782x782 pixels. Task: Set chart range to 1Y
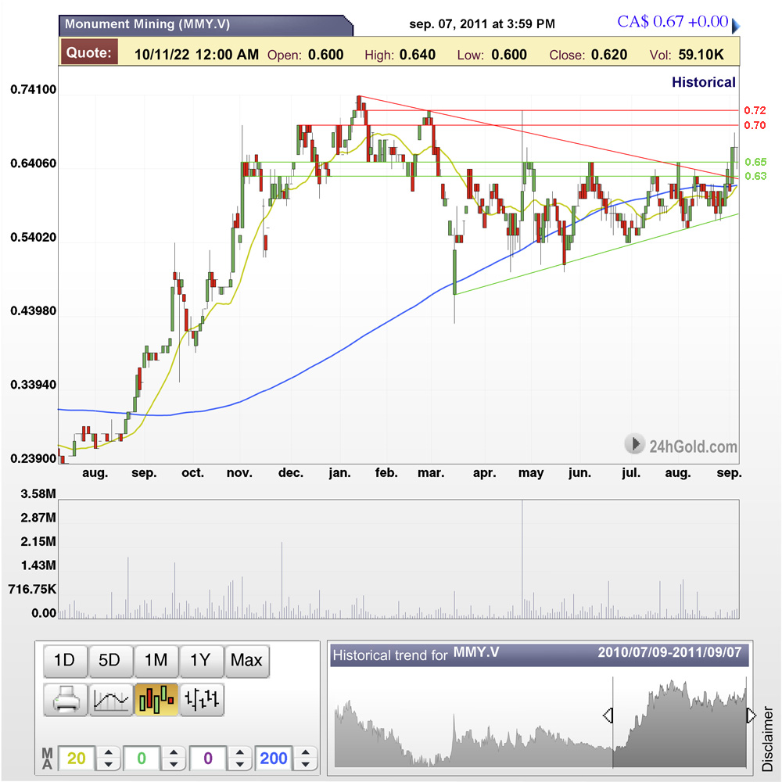click(x=201, y=661)
